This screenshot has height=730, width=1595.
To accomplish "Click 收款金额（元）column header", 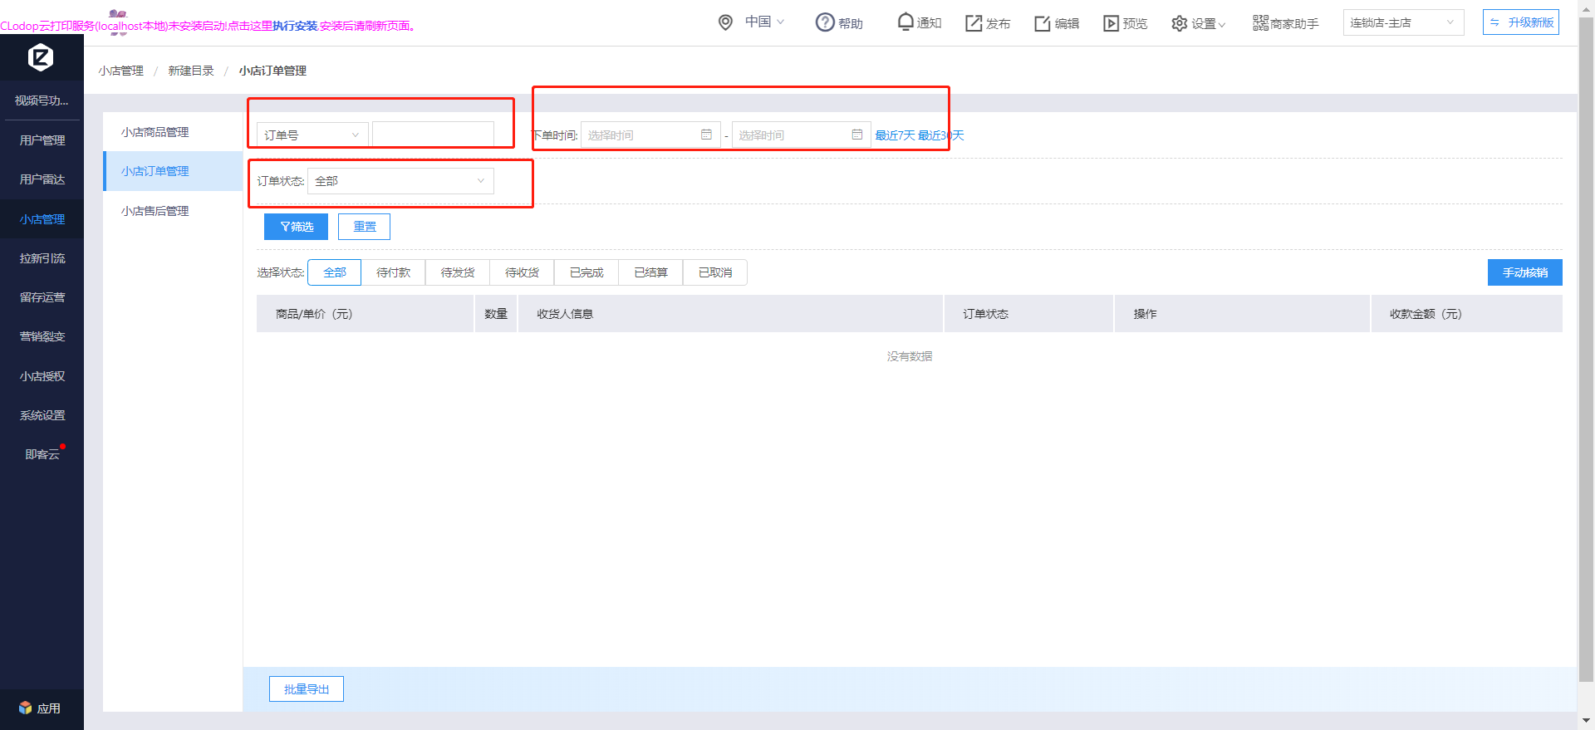I will pos(1466,314).
